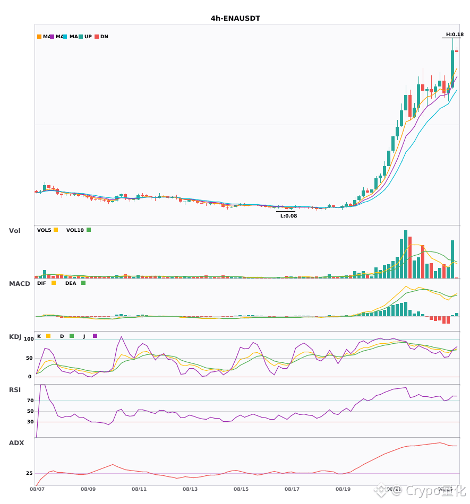Viewport: 470px width, 504px height.
Task: Click the KDJ axis value 100
Action: coord(29,339)
